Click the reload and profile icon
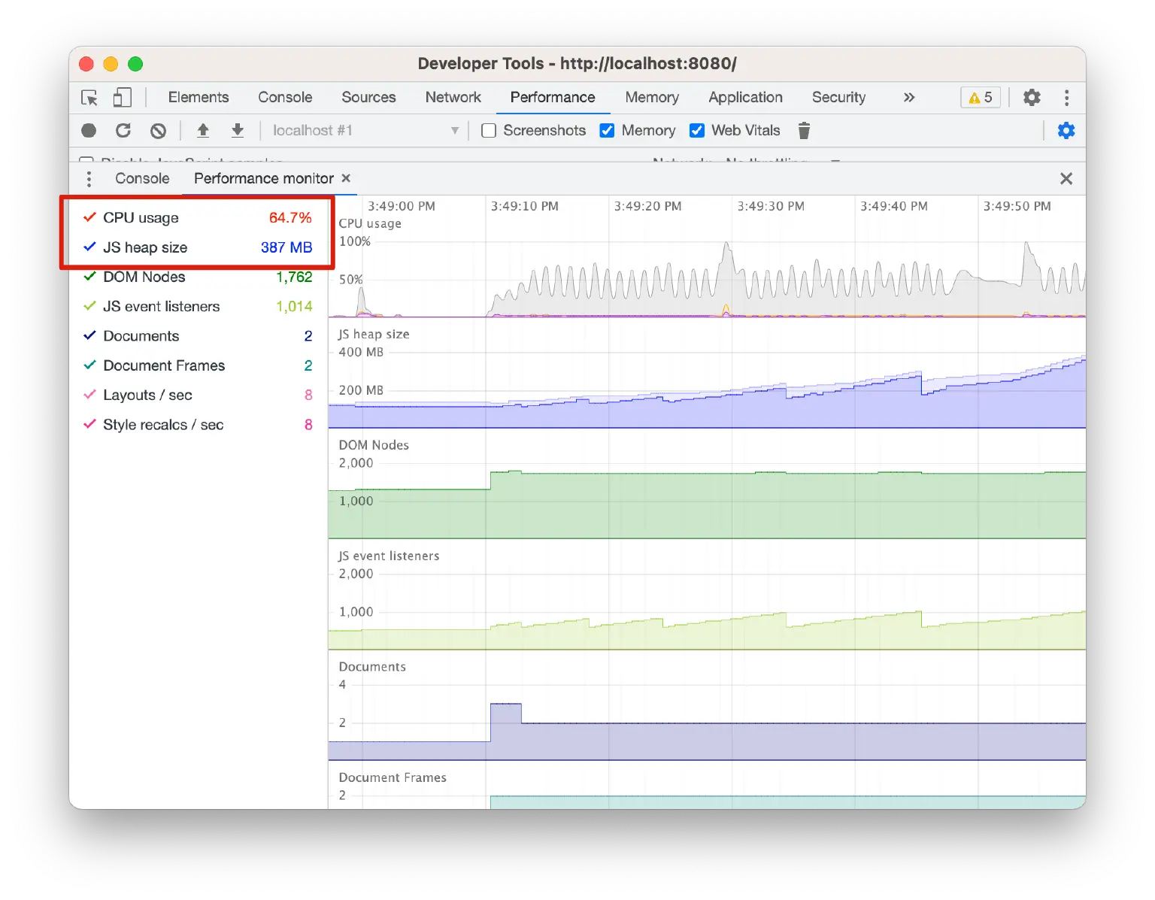 click(x=123, y=131)
